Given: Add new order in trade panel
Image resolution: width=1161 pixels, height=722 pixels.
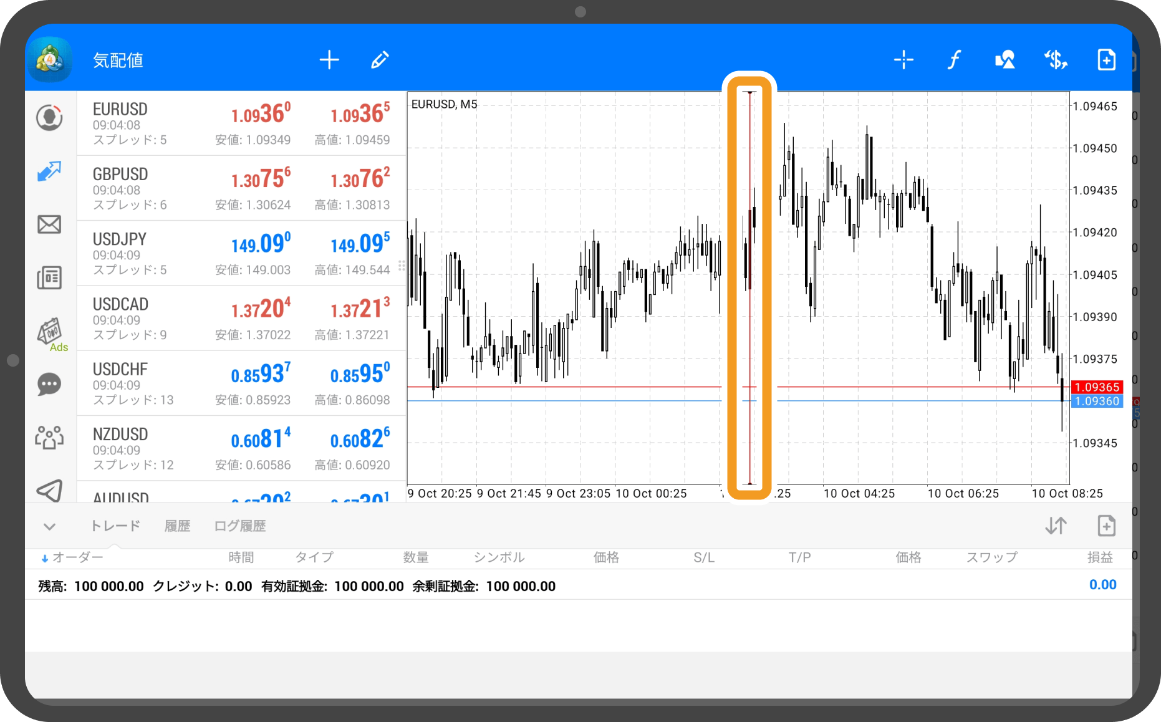Looking at the screenshot, I should (x=1106, y=526).
